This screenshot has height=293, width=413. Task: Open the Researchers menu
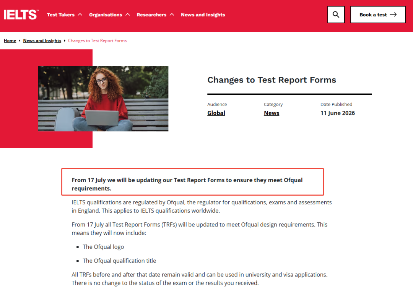tap(151, 15)
